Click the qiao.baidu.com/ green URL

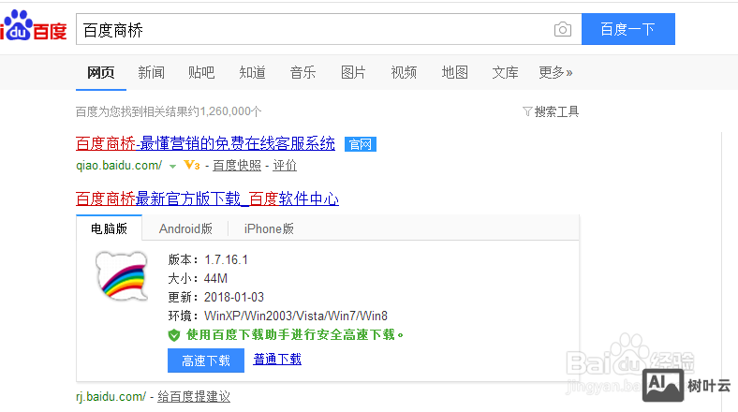119,166
